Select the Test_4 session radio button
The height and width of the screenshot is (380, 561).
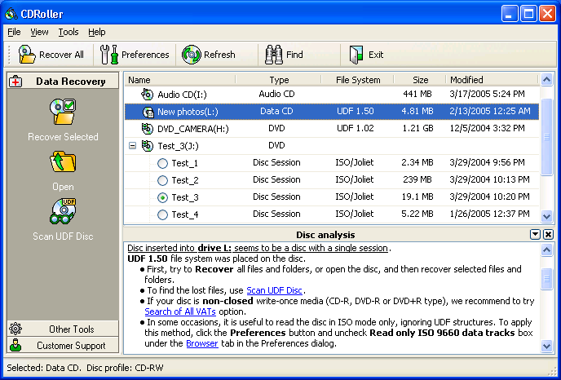(x=162, y=214)
